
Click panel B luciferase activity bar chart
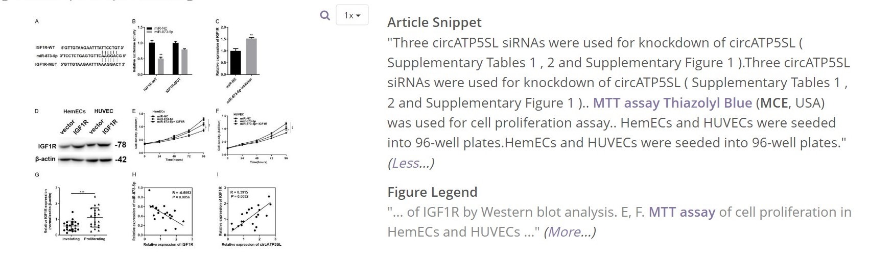point(165,55)
